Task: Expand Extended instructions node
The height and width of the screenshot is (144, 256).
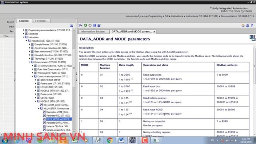Action: (30, 55)
